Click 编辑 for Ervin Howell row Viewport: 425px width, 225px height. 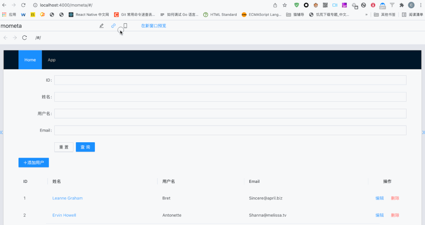coord(379,215)
